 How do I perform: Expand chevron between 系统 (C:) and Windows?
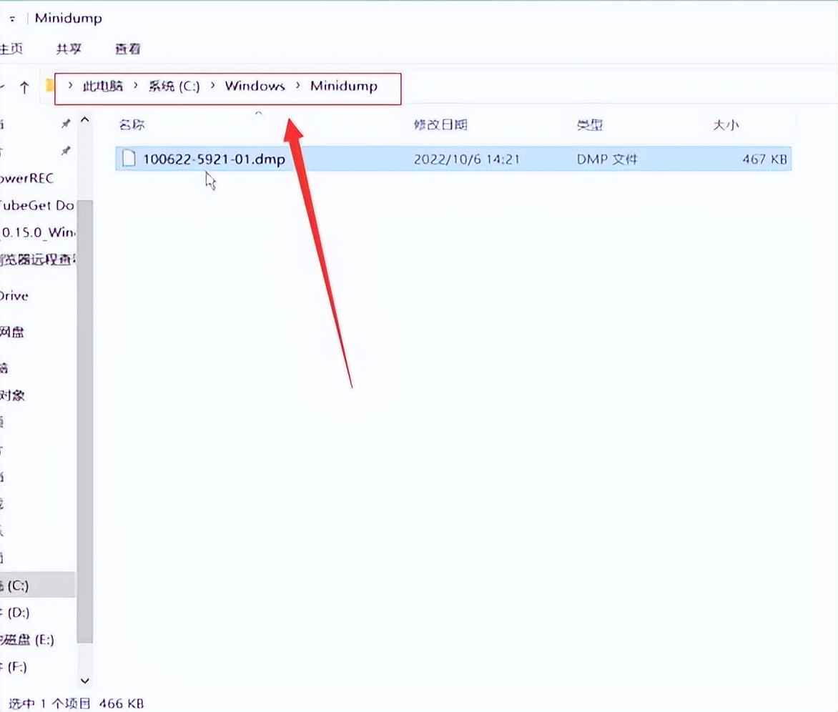(212, 86)
